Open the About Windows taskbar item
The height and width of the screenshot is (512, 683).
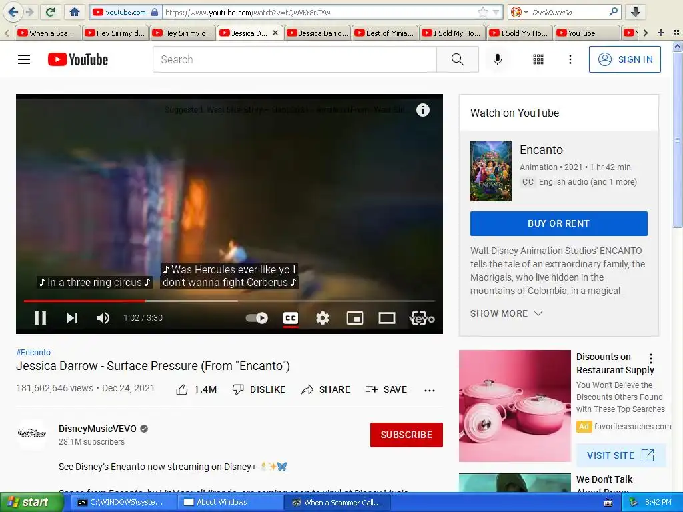pos(229,502)
